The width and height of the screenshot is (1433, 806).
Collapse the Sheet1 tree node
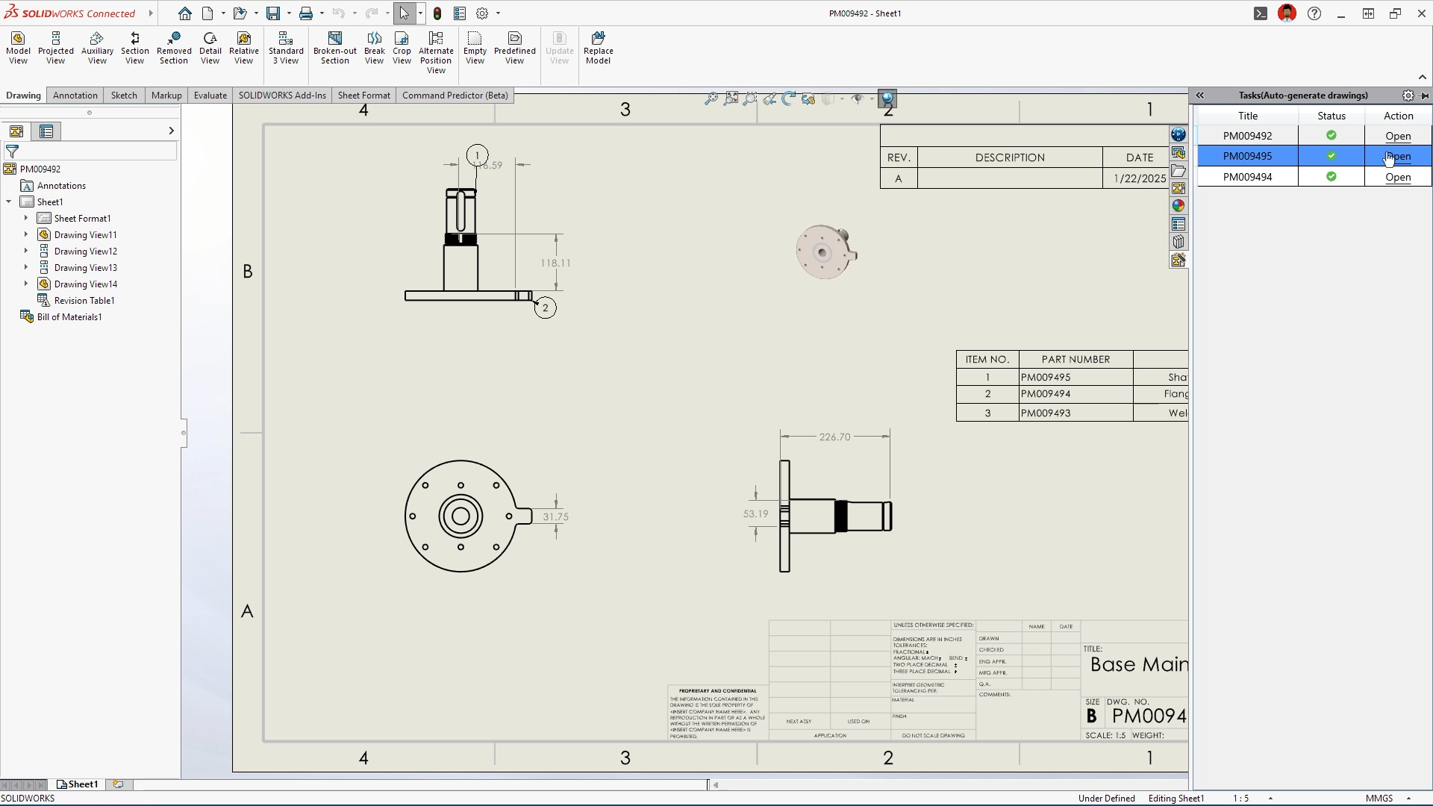[9, 202]
